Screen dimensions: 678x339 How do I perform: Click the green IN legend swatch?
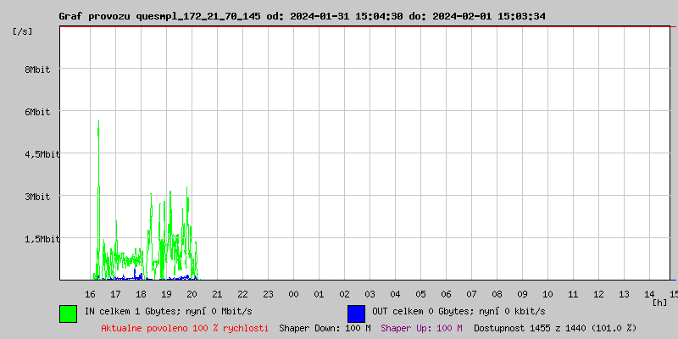68,313
